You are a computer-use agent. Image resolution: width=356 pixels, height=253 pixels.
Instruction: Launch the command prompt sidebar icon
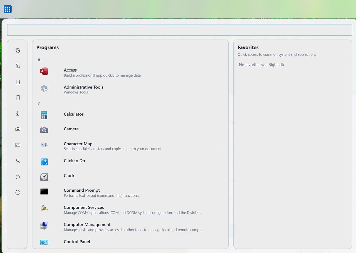(18, 145)
